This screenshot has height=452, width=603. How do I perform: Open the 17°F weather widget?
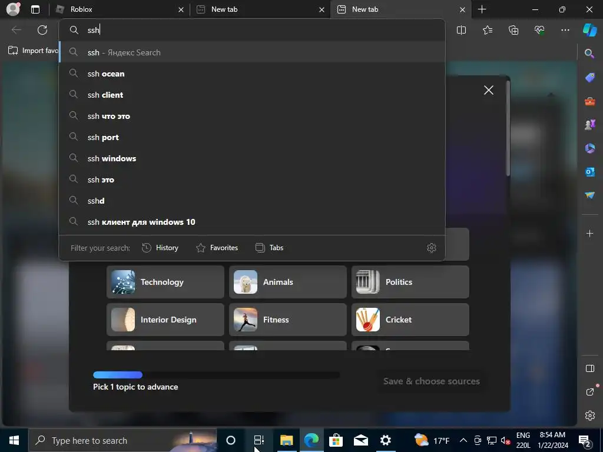(x=432, y=440)
